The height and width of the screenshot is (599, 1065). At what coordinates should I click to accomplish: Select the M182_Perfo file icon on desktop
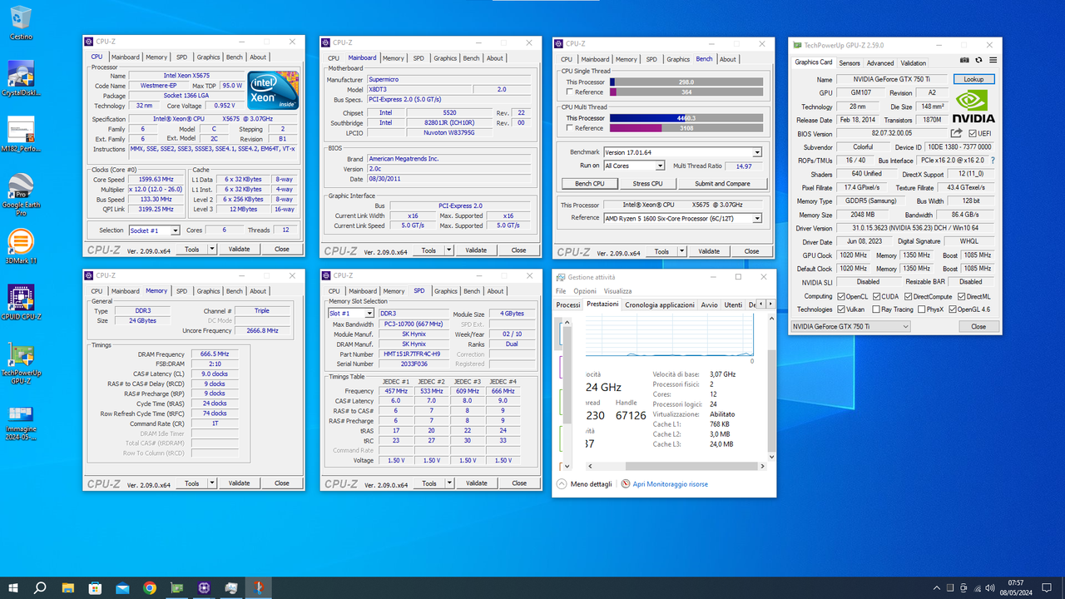coord(21,135)
